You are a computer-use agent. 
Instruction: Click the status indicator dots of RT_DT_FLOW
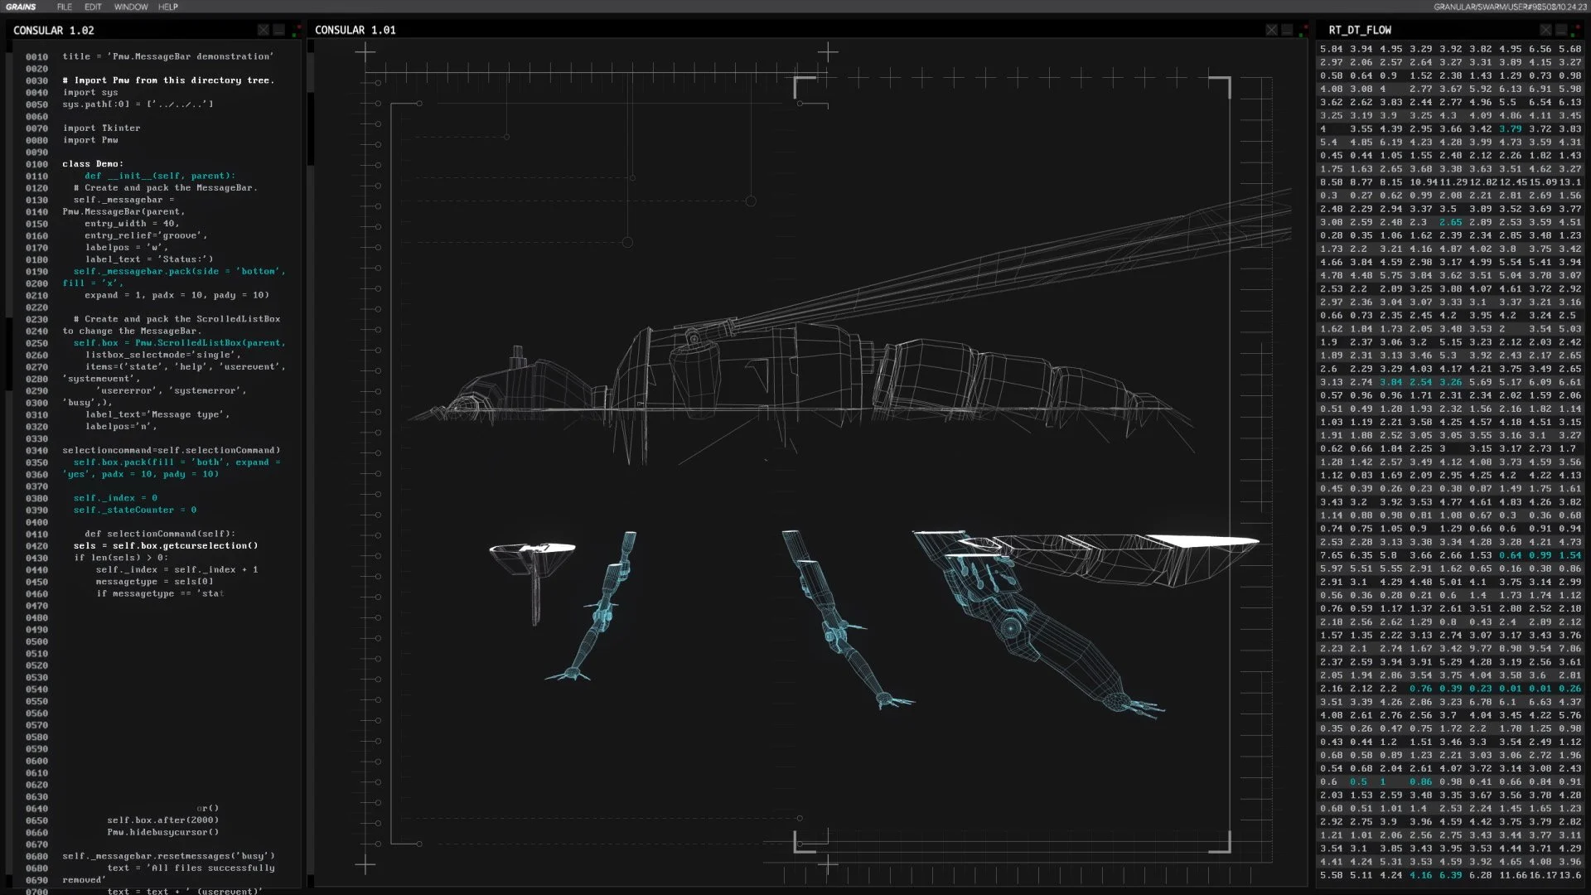(x=1577, y=31)
